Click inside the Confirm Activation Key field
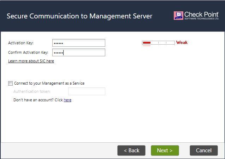Viewport: 225px width, 159px height. [x=78, y=52]
